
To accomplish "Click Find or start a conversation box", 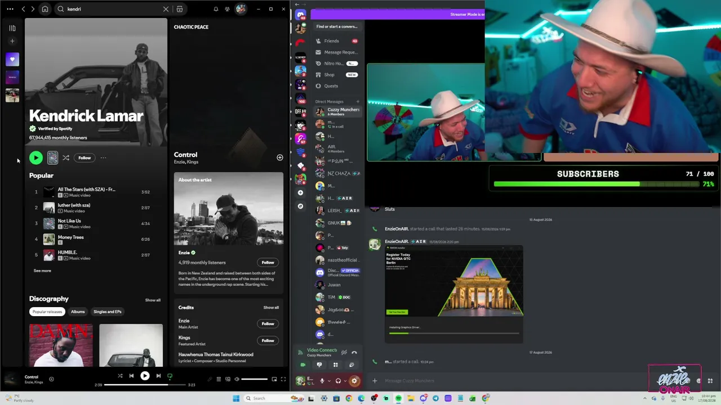I will pyautogui.click(x=337, y=26).
